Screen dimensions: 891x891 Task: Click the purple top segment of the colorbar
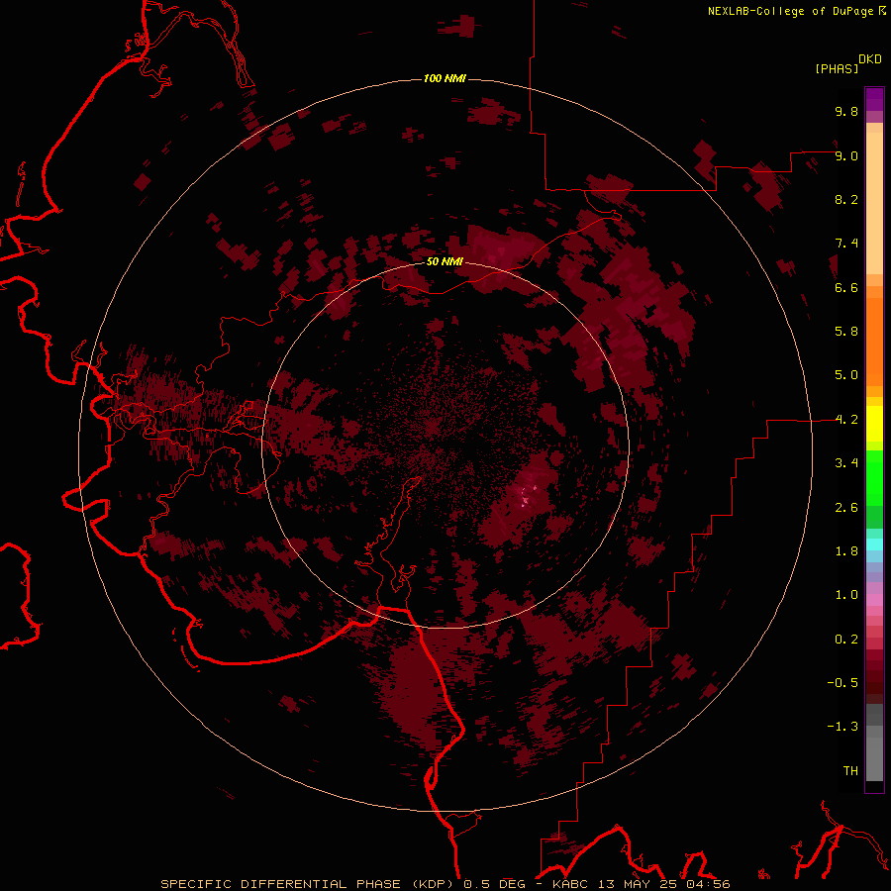[x=874, y=99]
